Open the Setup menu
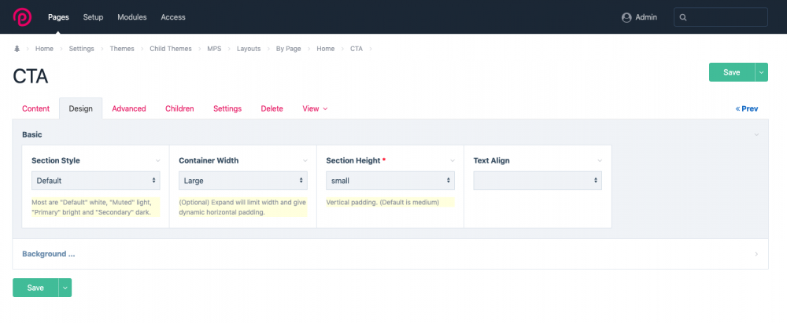This screenshot has width=787, height=323. click(93, 17)
